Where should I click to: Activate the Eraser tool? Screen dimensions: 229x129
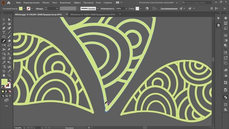[9, 41]
